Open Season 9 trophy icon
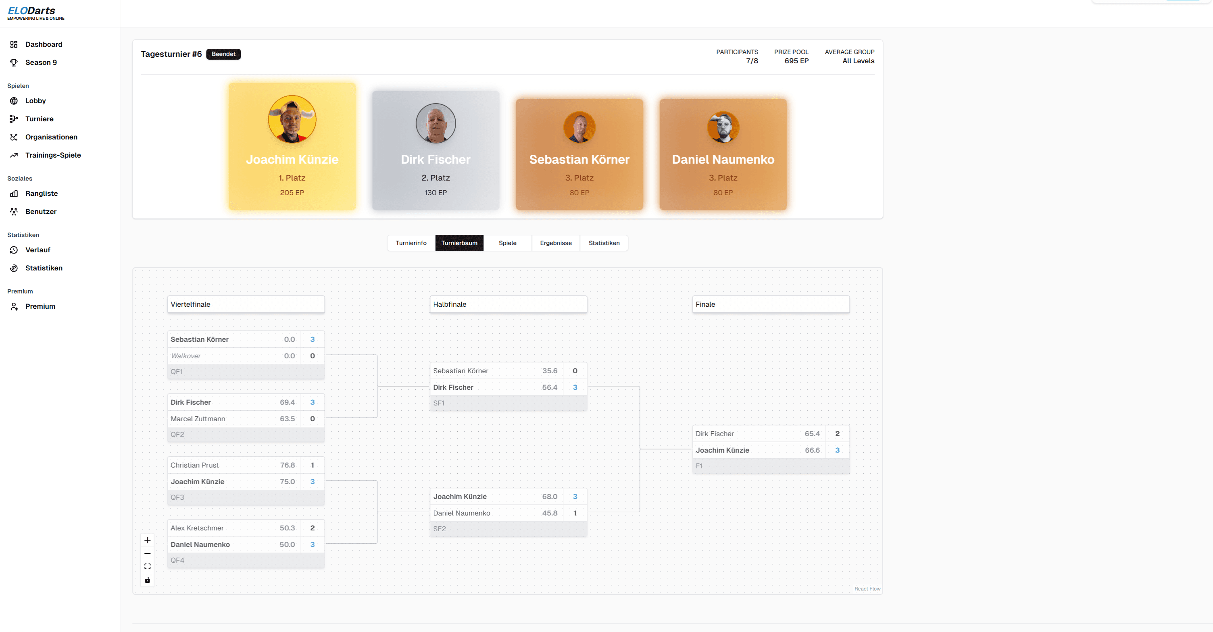 [14, 62]
